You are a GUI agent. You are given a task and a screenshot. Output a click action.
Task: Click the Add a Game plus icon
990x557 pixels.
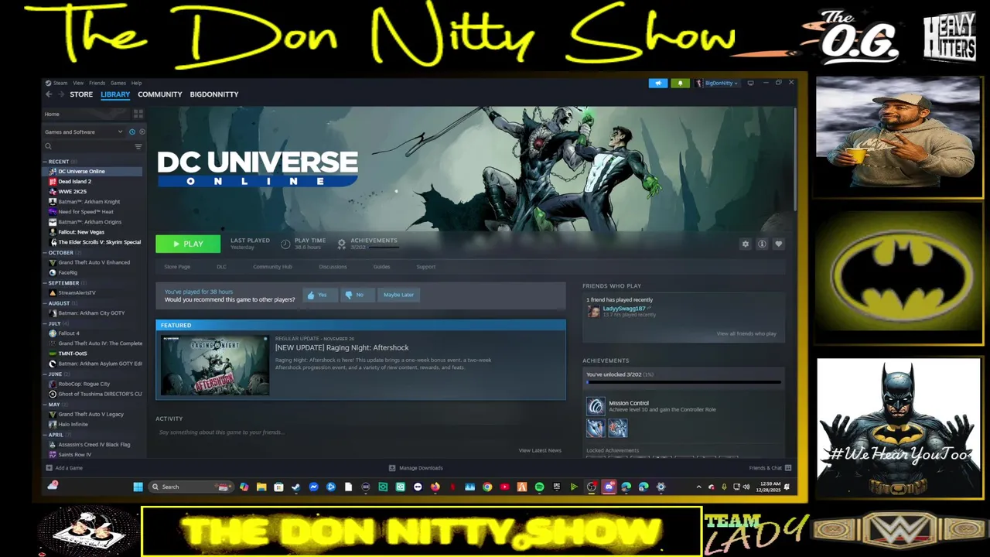click(x=49, y=468)
